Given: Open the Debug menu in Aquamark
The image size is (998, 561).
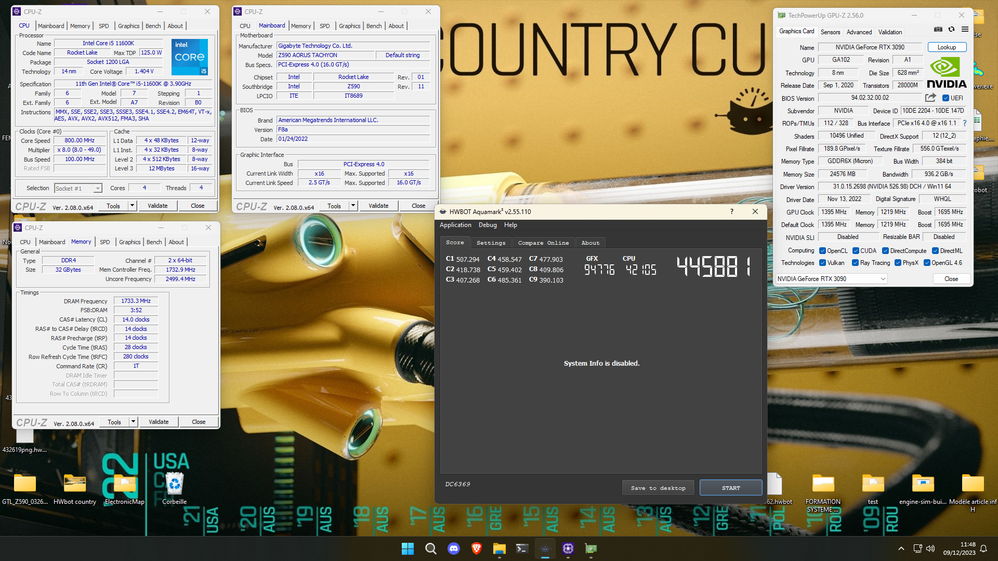Looking at the screenshot, I should (x=488, y=225).
